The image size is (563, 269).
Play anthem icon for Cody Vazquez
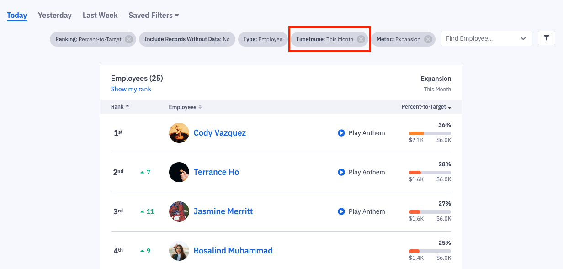point(341,133)
